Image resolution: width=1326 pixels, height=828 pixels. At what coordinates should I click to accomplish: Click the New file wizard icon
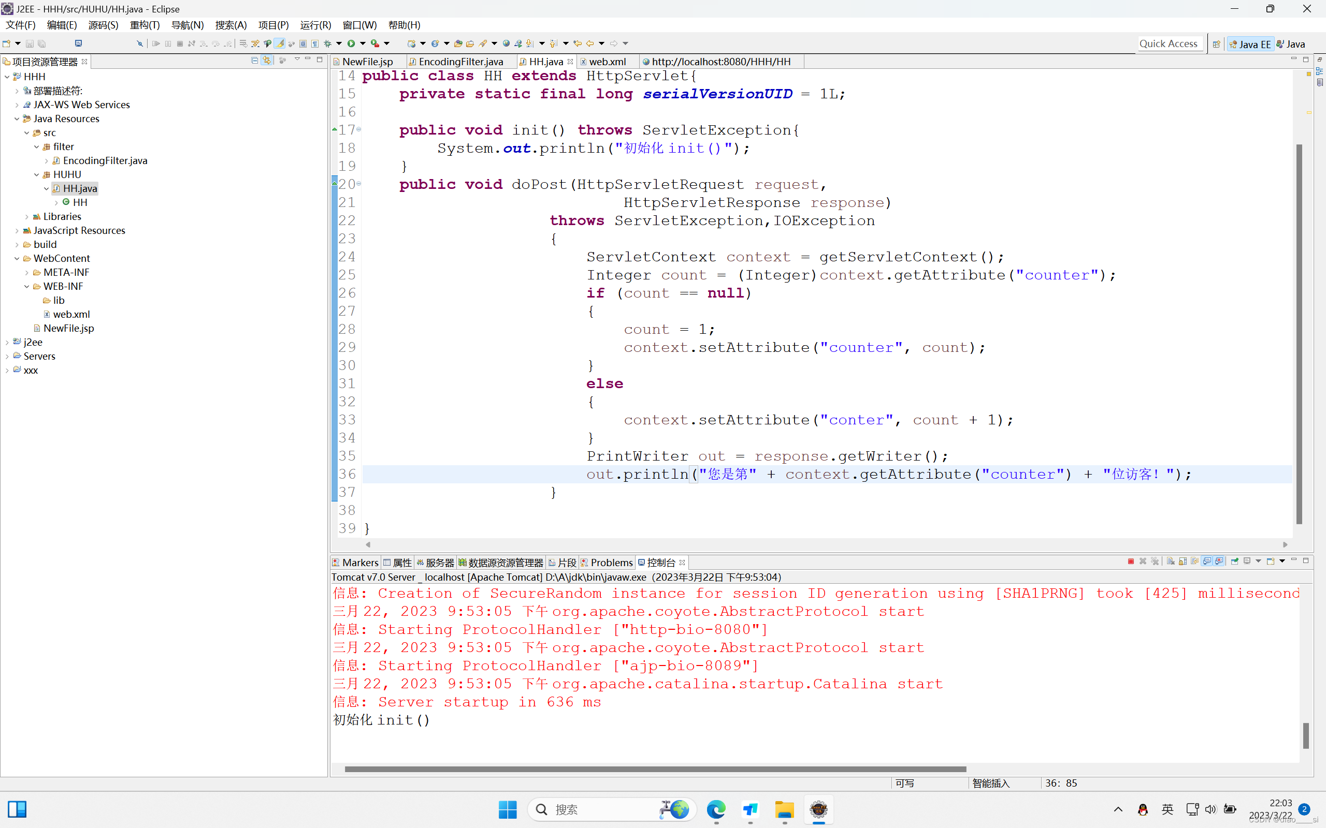(7, 43)
